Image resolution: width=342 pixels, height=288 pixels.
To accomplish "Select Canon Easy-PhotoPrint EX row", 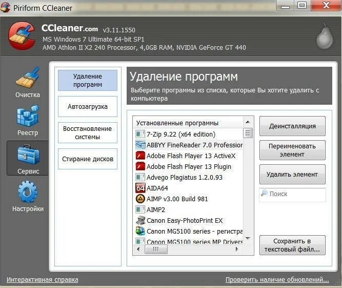I will point(189,220).
